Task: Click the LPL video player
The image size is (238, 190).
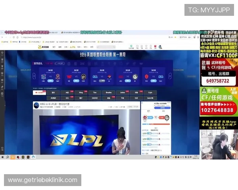Action: point(86,132)
